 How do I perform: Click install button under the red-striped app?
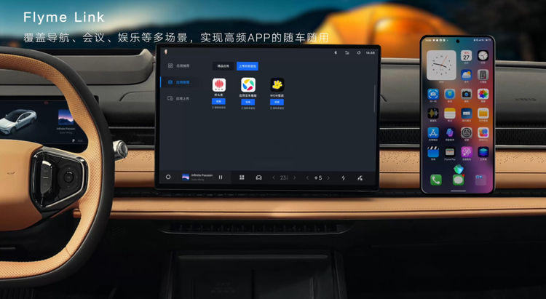[218, 102]
